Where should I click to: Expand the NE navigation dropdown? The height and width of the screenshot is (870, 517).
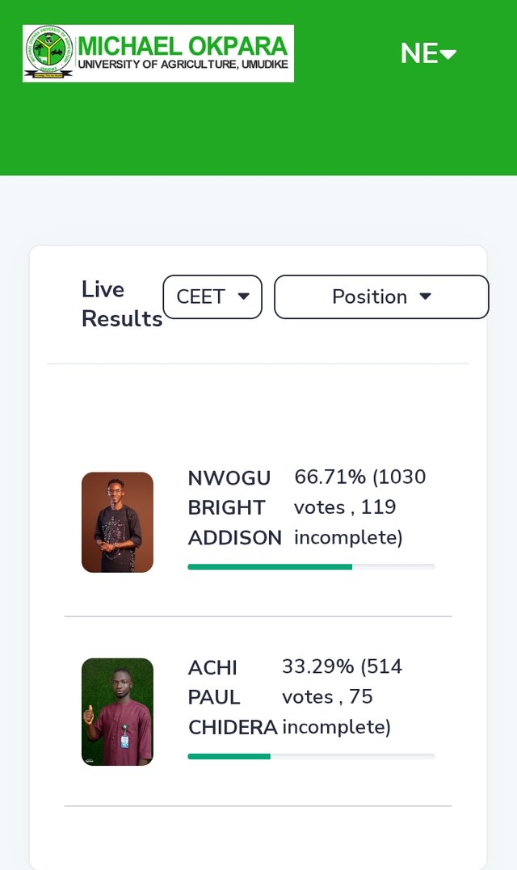(428, 53)
